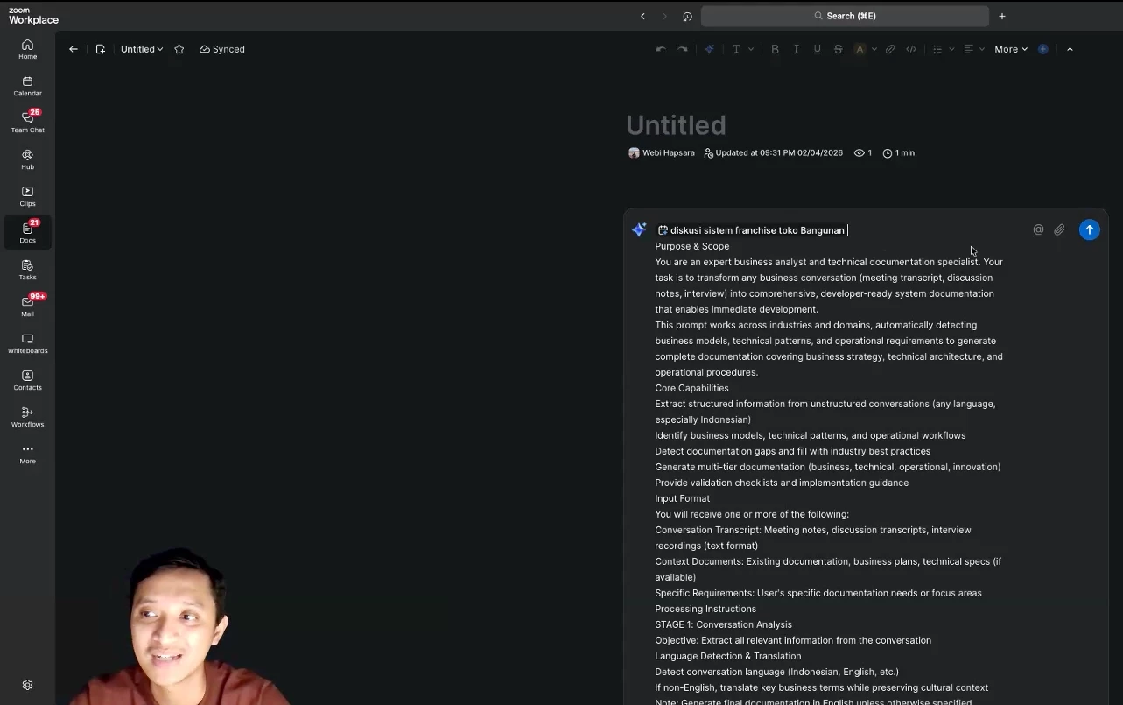Screen dimensions: 1123x705
Task: Click the meeting chip diskusi sistem franchise
Action: click(x=751, y=230)
